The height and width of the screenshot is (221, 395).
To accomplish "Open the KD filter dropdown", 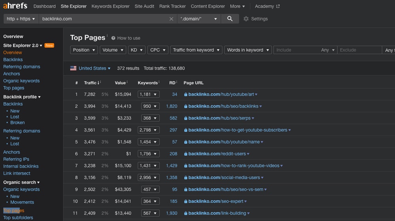I will coord(137,50).
